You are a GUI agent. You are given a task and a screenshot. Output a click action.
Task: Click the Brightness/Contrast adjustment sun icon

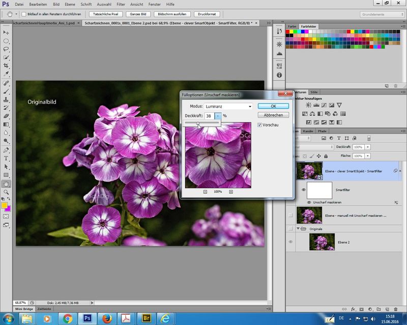point(307,105)
